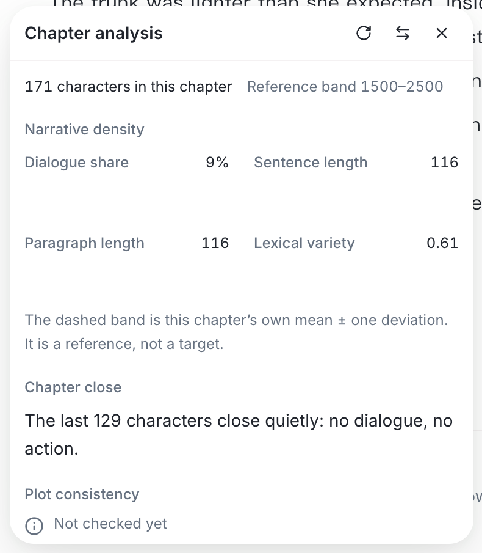The width and height of the screenshot is (482, 553).
Task: Click the Reference band 1500–2500 label
Action: pyautogui.click(x=345, y=87)
